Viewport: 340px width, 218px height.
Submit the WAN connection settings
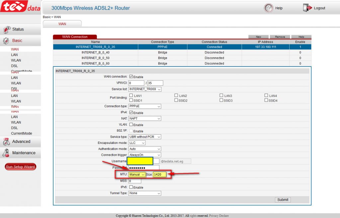pyautogui.click(x=283, y=199)
